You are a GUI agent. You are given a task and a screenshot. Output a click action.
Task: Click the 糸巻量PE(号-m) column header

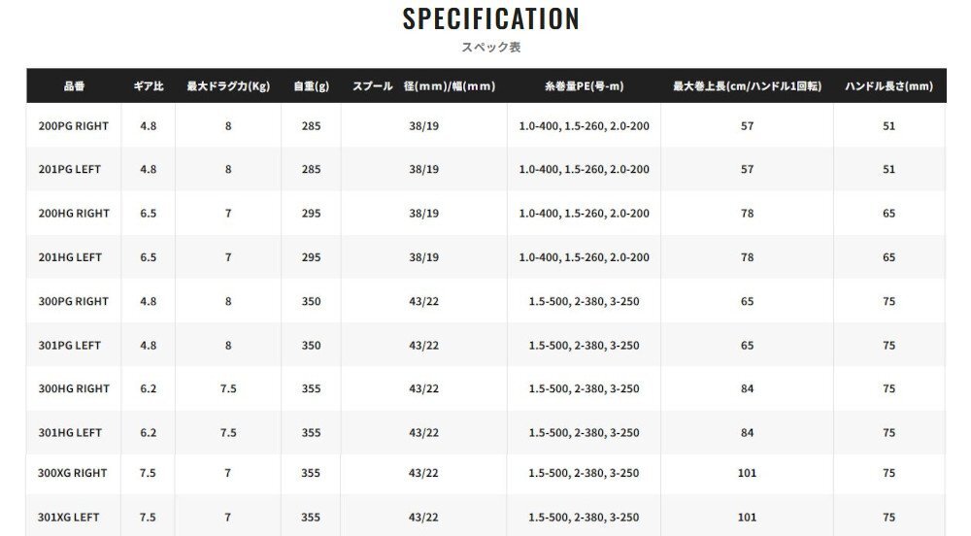tap(584, 86)
